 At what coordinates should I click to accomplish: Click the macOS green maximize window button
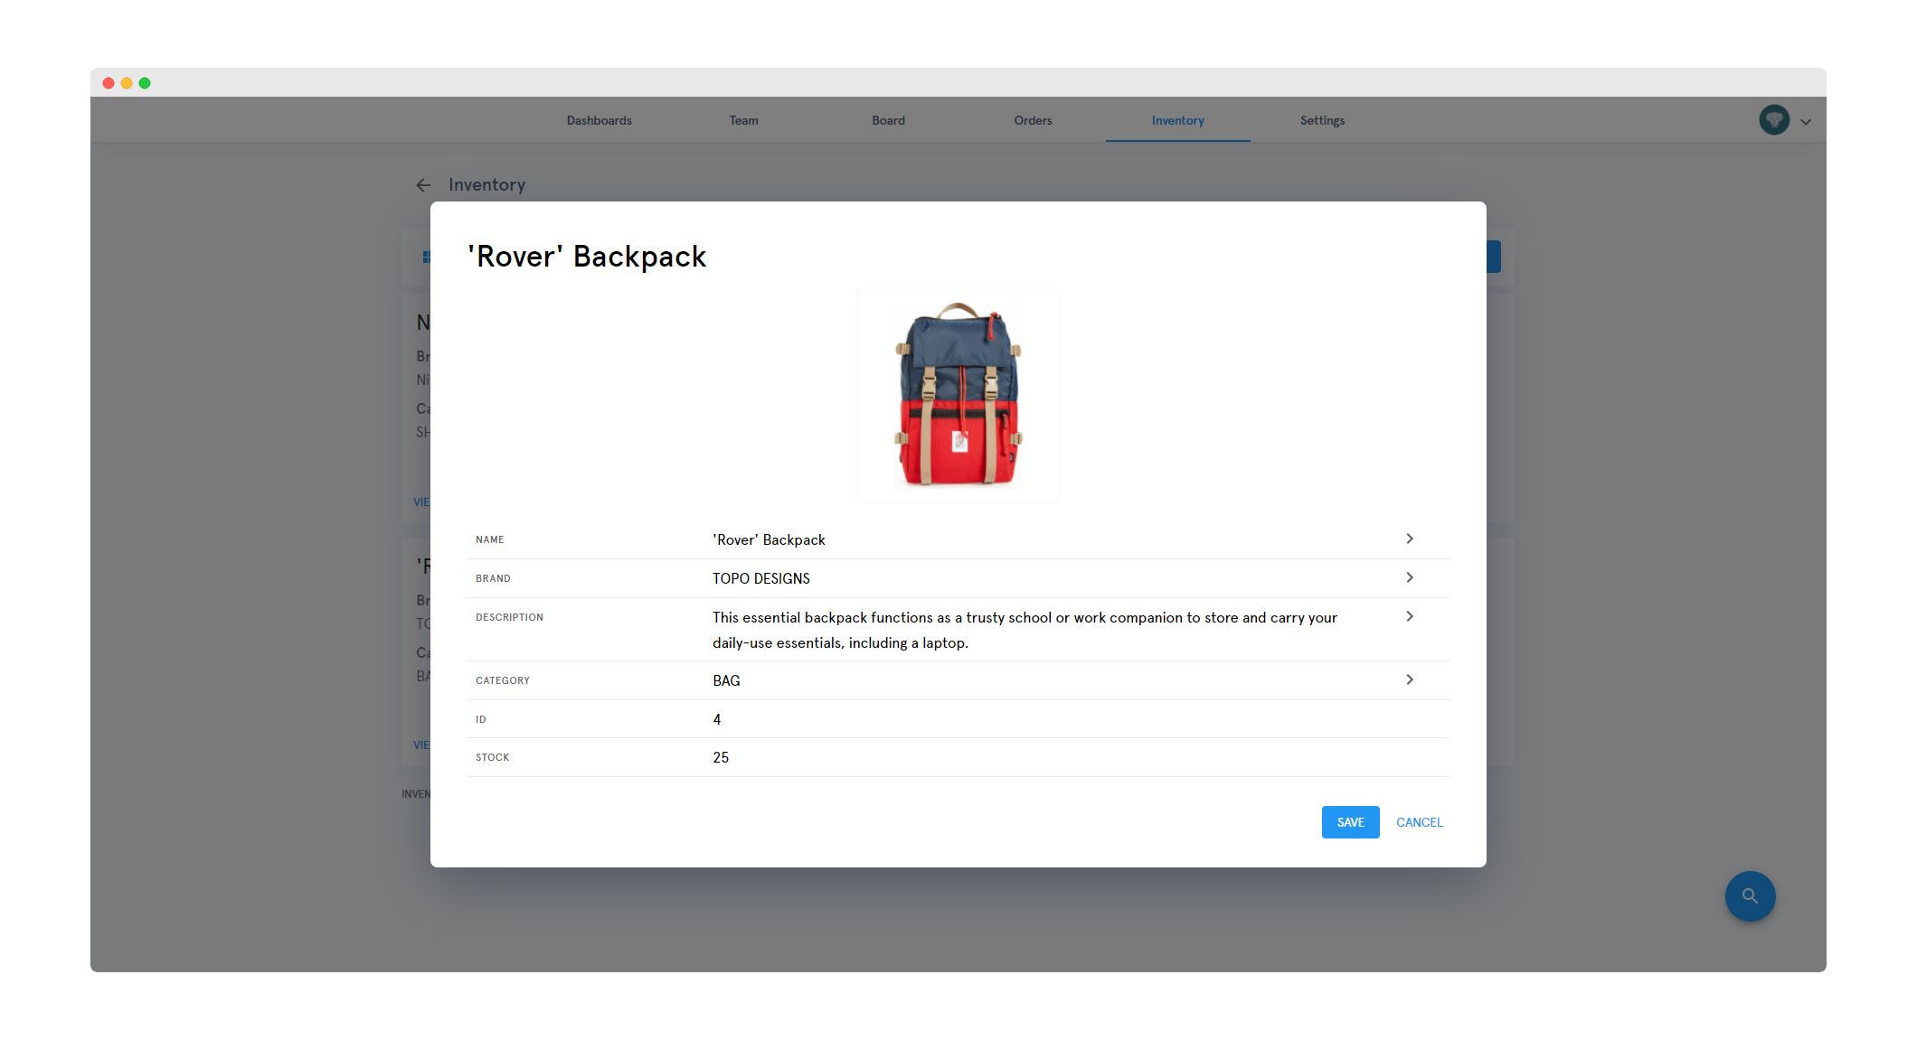click(145, 83)
